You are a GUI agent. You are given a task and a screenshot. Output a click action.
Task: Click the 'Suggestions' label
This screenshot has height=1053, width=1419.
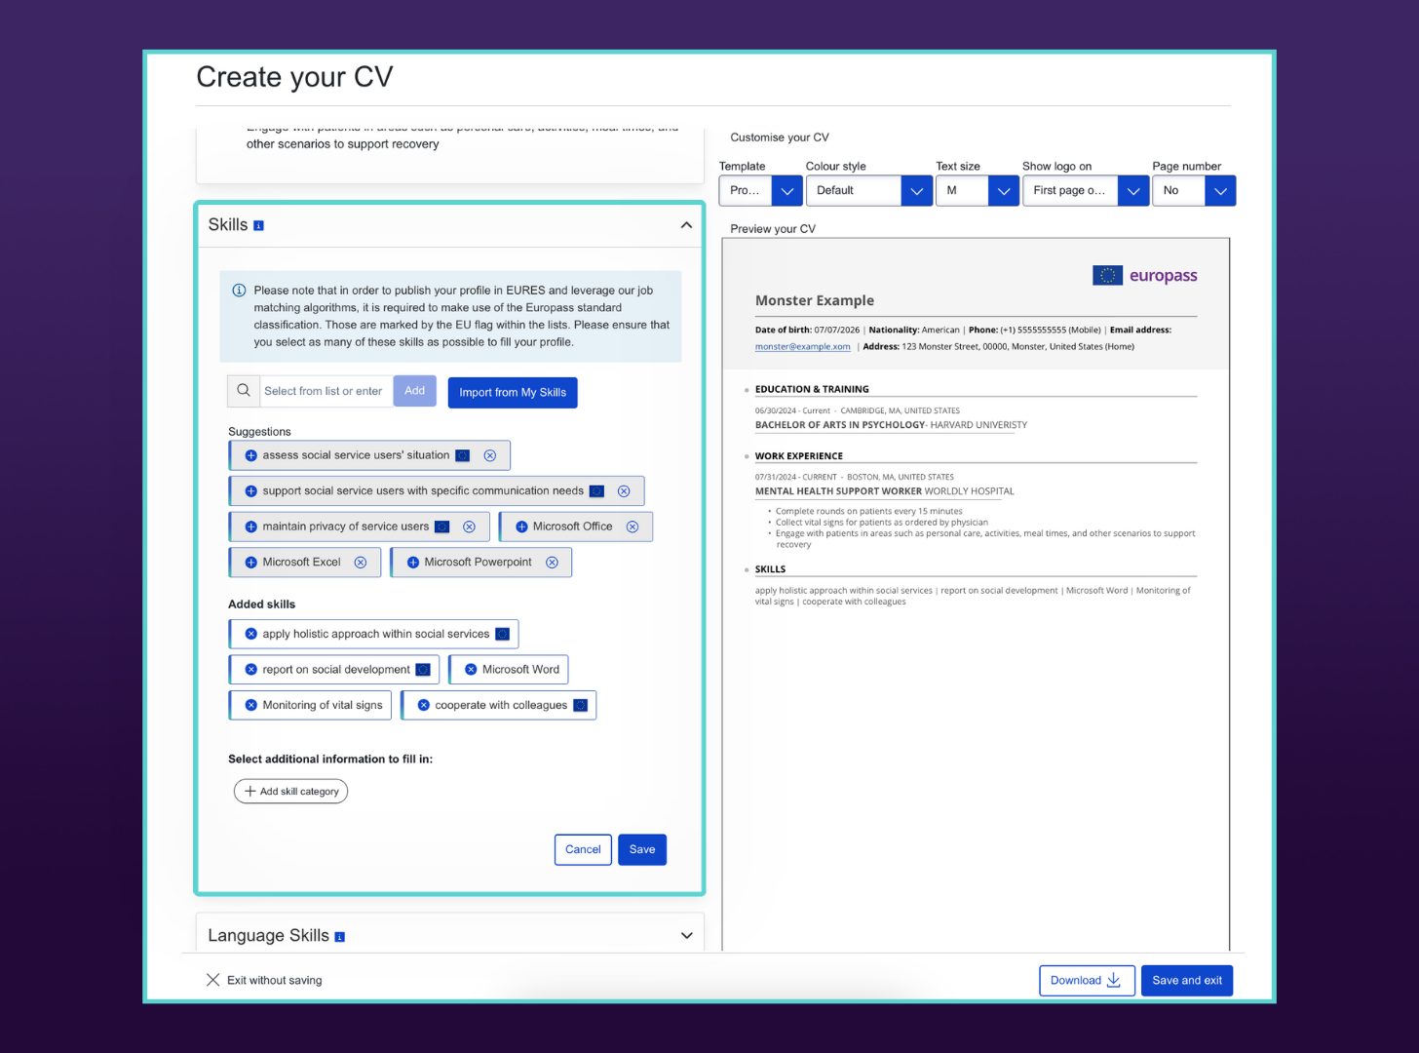[x=259, y=432]
